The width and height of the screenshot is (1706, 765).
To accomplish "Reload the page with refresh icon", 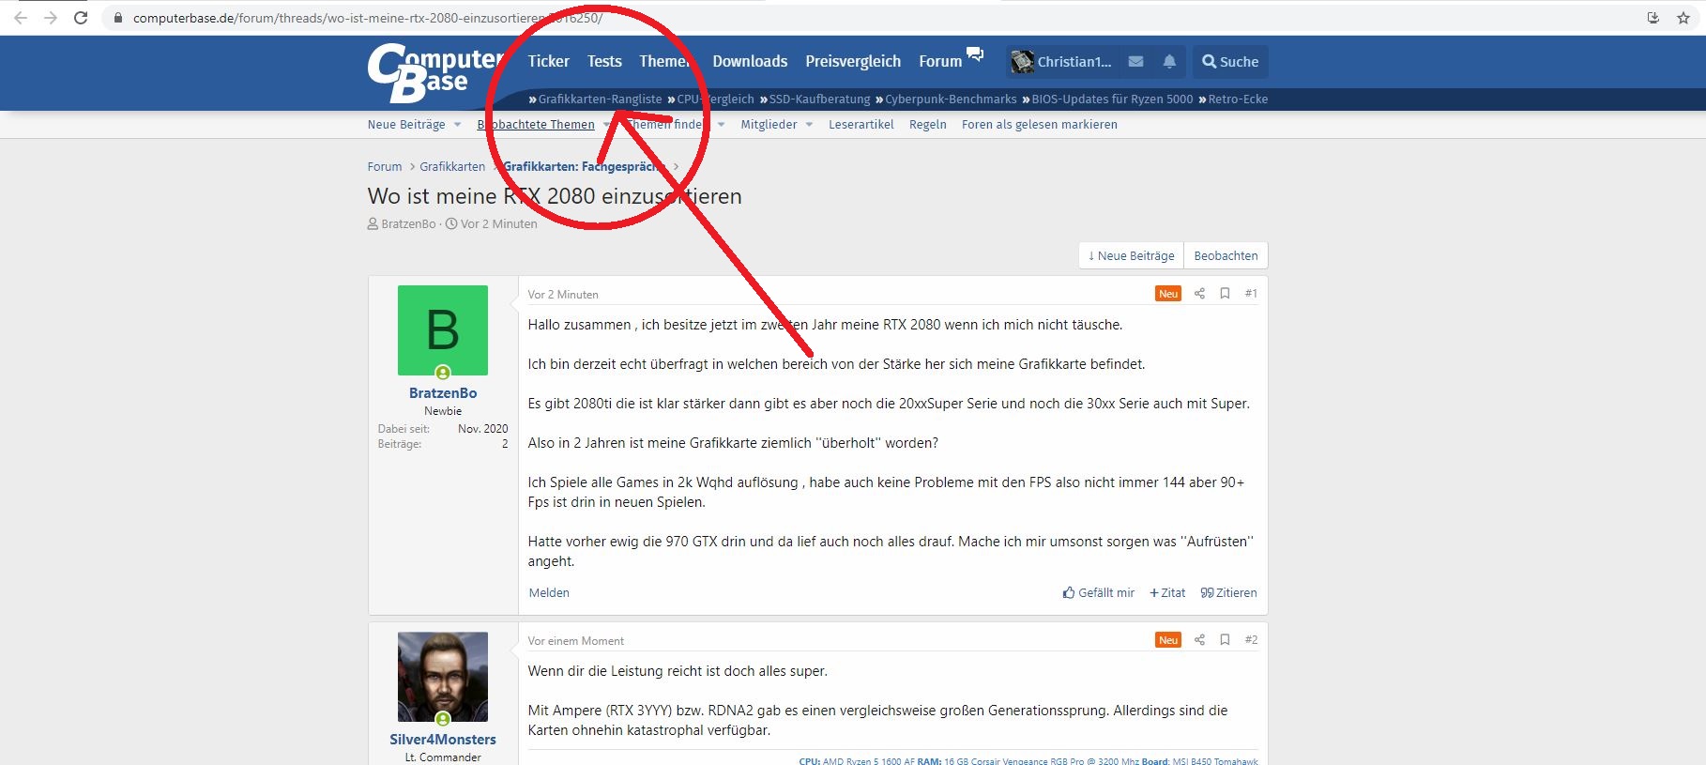I will tap(81, 18).
